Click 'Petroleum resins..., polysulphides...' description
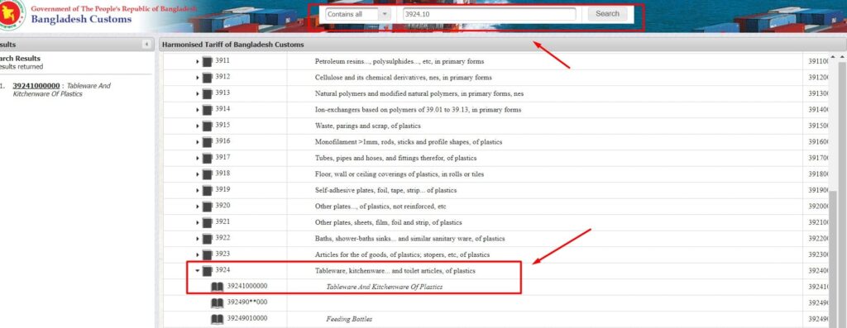847x328 pixels. tap(400, 61)
